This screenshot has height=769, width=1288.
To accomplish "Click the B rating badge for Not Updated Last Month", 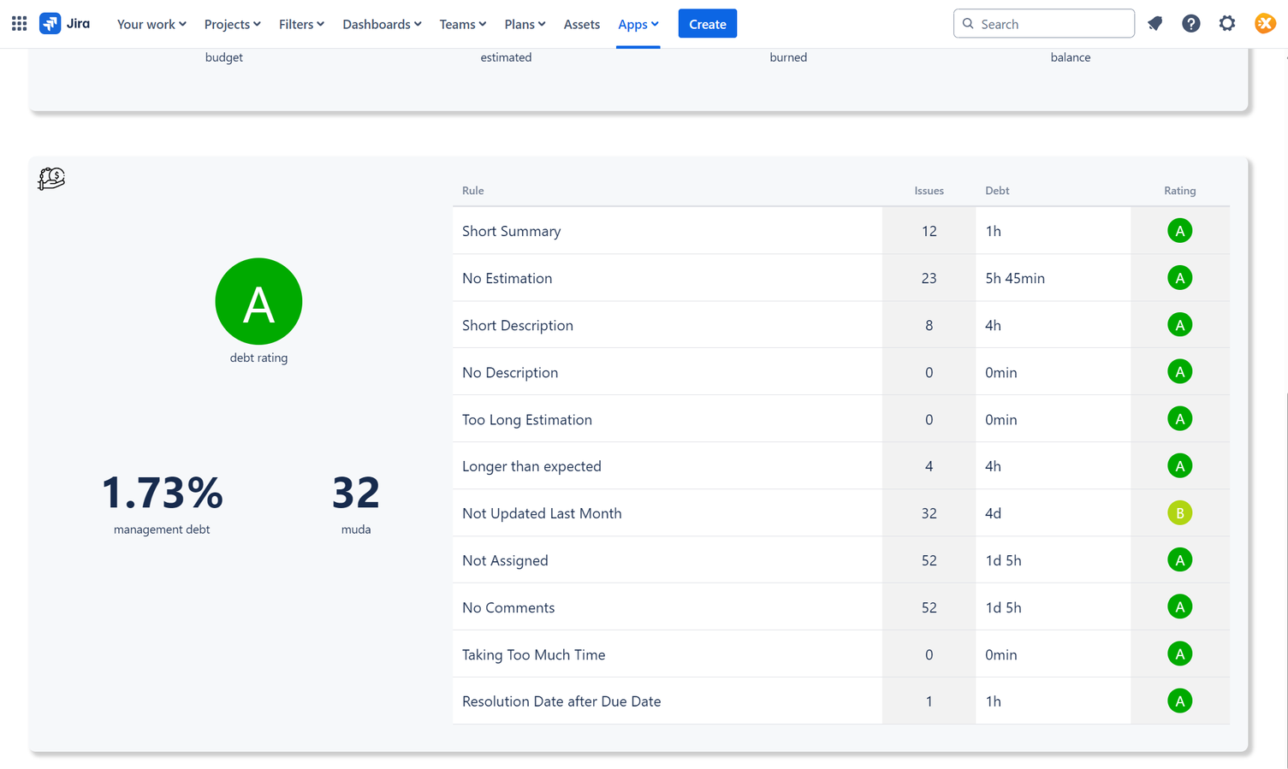I will pos(1179,513).
